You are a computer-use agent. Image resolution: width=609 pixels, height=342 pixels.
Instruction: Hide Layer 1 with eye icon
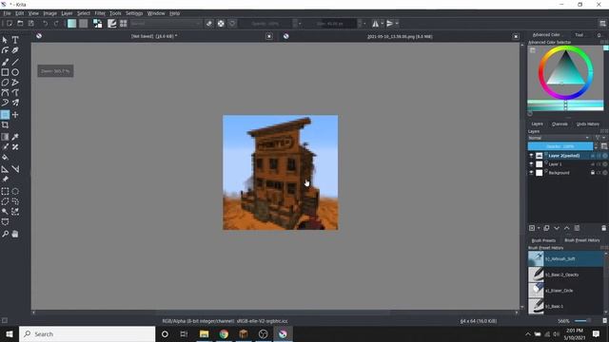(x=531, y=164)
